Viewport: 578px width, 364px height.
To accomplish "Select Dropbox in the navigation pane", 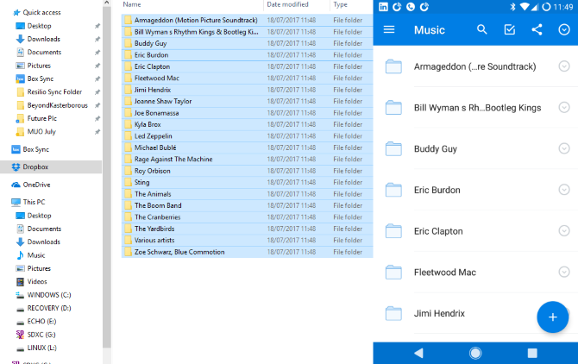I will (x=35, y=166).
